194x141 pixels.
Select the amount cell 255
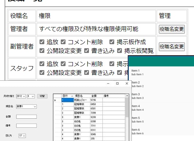point(96,139)
